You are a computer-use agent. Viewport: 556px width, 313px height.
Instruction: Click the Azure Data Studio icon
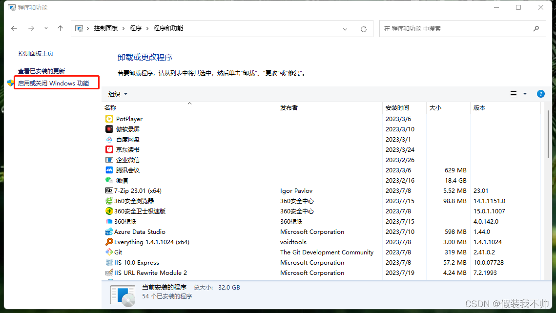(x=108, y=231)
